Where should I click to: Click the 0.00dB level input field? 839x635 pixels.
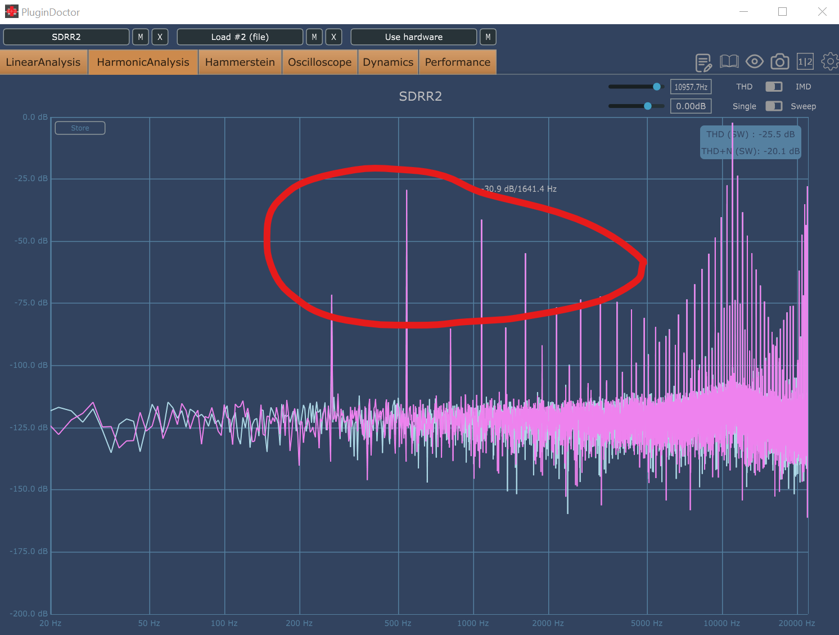(691, 106)
